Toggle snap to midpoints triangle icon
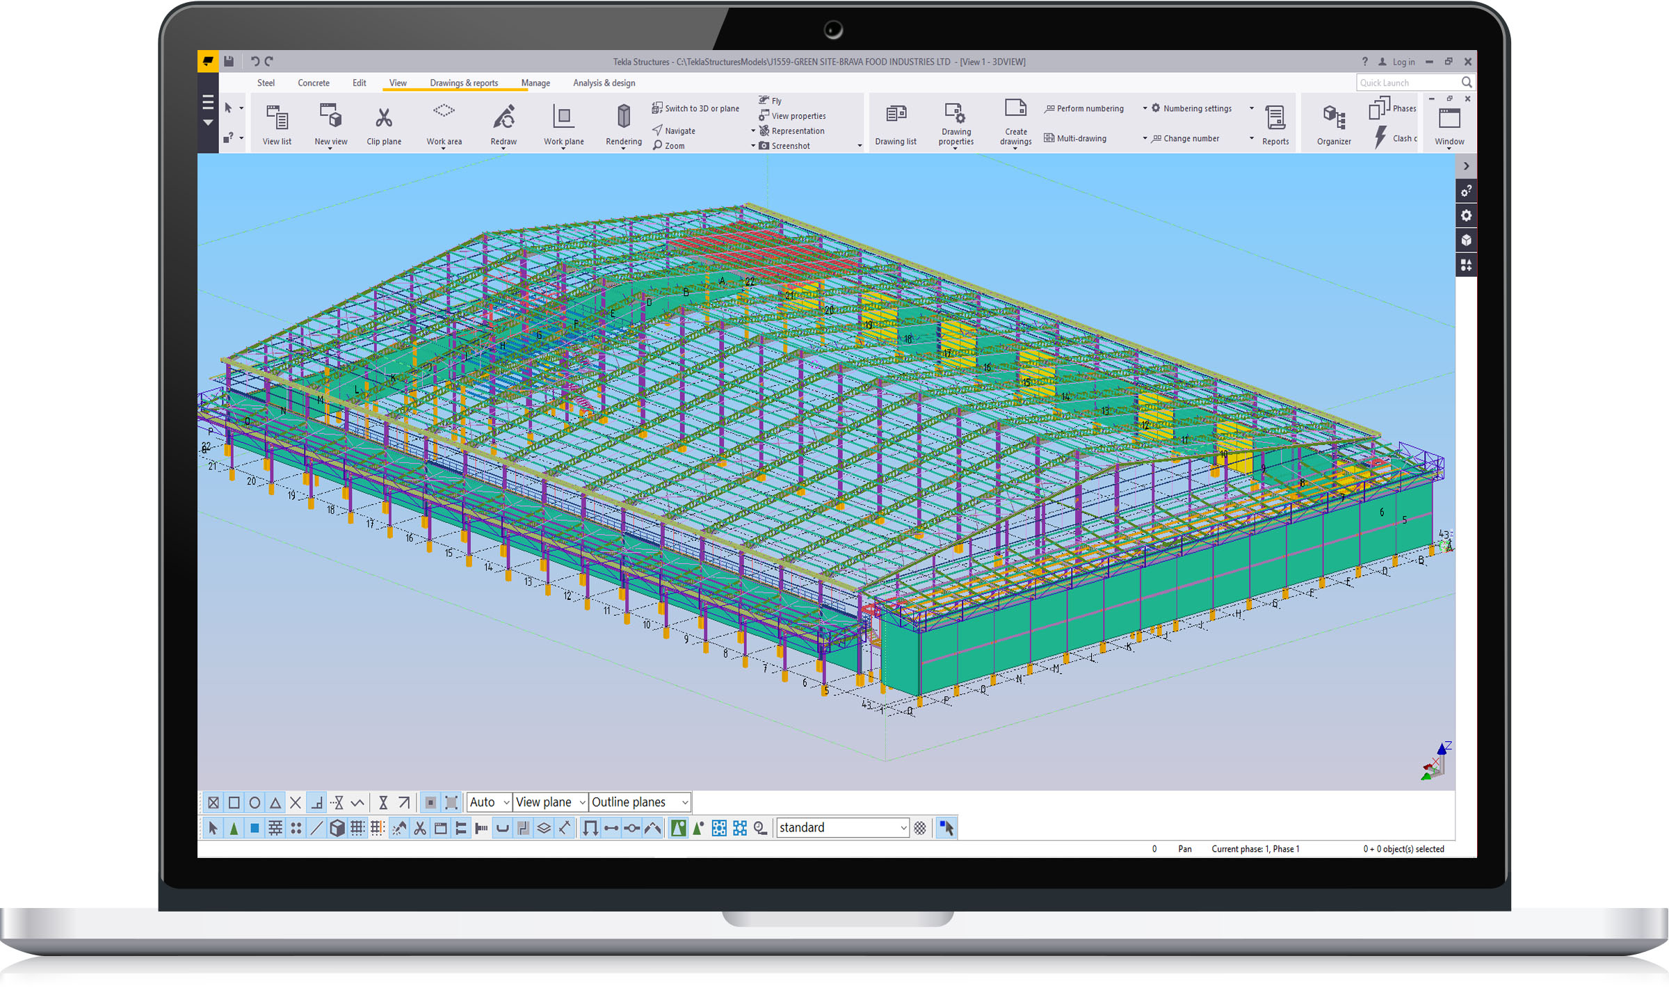This screenshot has height=1004, width=1669. [x=275, y=802]
